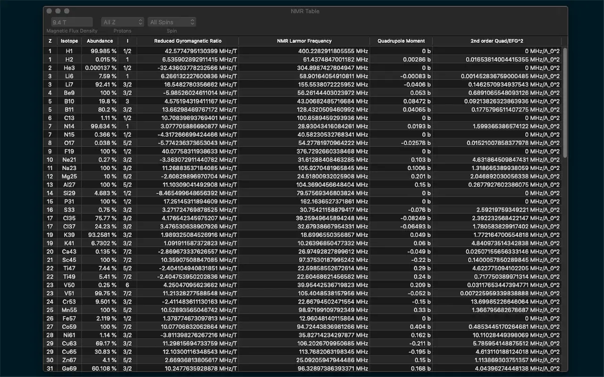This screenshot has height=377, width=604.
Task: Open the Spin filter dropdown showing All Spins
Action: pyautogui.click(x=171, y=22)
